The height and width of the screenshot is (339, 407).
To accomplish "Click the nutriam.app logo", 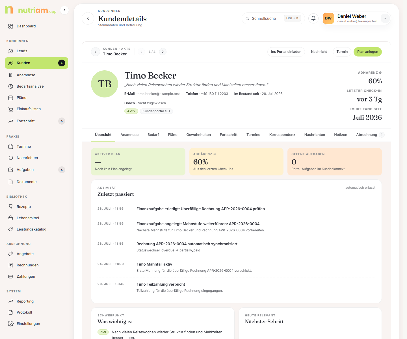I will pyautogui.click(x=31, y=10).
